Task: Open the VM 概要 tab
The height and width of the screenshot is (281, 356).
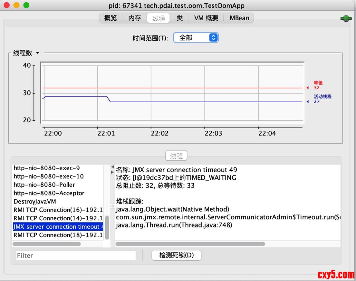Action: coord(206,18)
